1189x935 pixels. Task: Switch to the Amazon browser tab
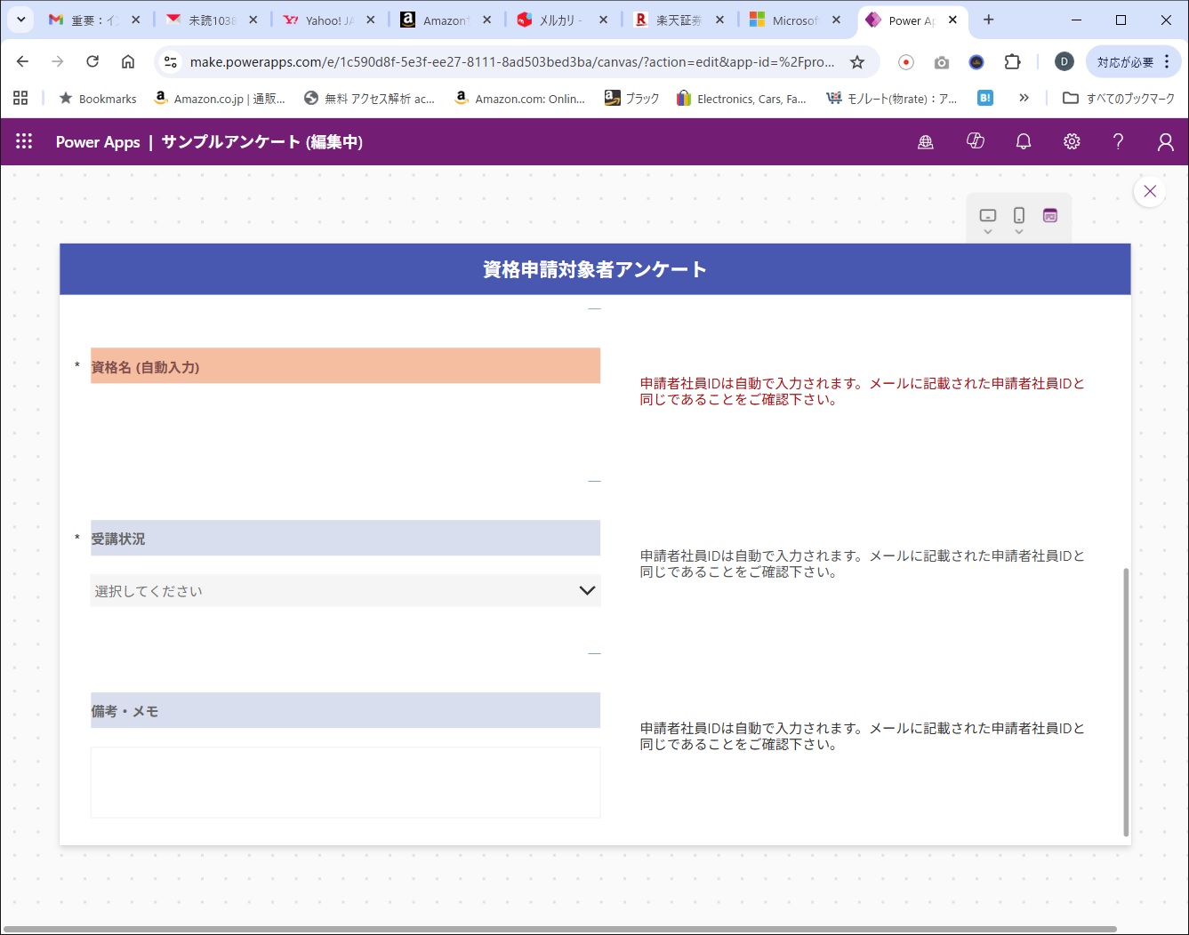tap(446, 20)
